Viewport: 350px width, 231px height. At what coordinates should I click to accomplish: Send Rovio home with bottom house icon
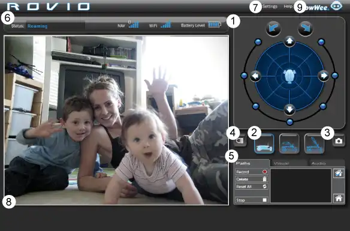tap(339, 198)
